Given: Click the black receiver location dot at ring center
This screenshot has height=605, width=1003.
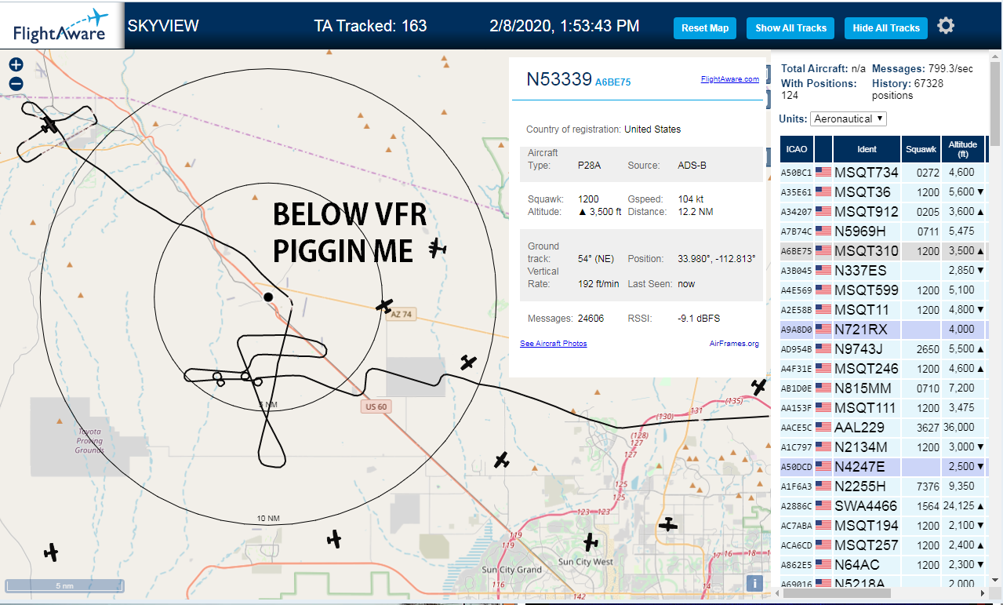Looking at the screenshot, I should [x=268, y=297].
